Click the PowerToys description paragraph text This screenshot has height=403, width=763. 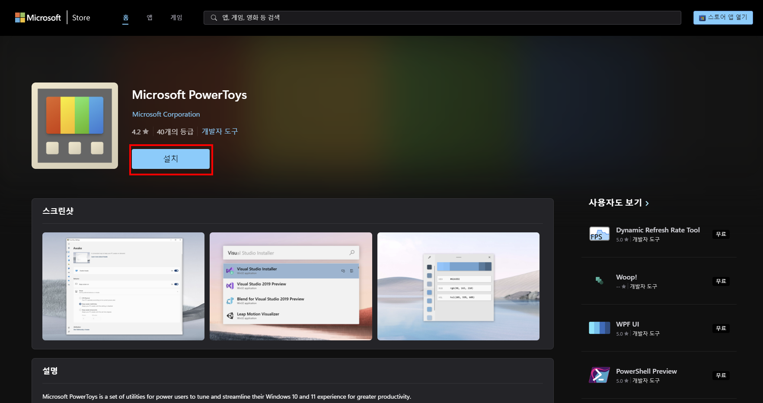227,397
